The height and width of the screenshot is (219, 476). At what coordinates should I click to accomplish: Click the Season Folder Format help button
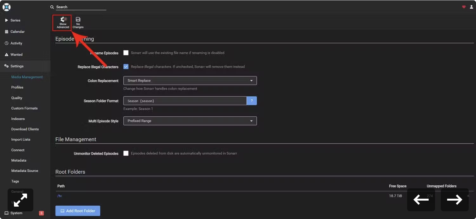tap(252, 101)
